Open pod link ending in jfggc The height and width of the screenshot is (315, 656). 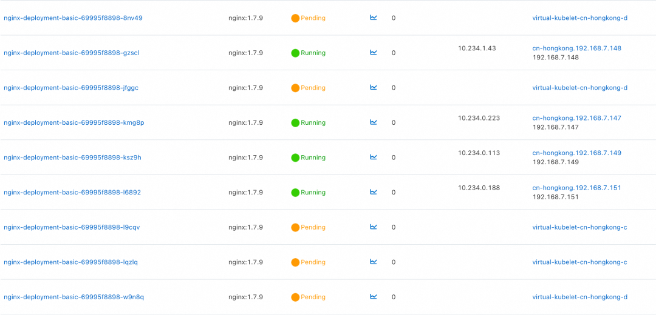coord(70,88)
